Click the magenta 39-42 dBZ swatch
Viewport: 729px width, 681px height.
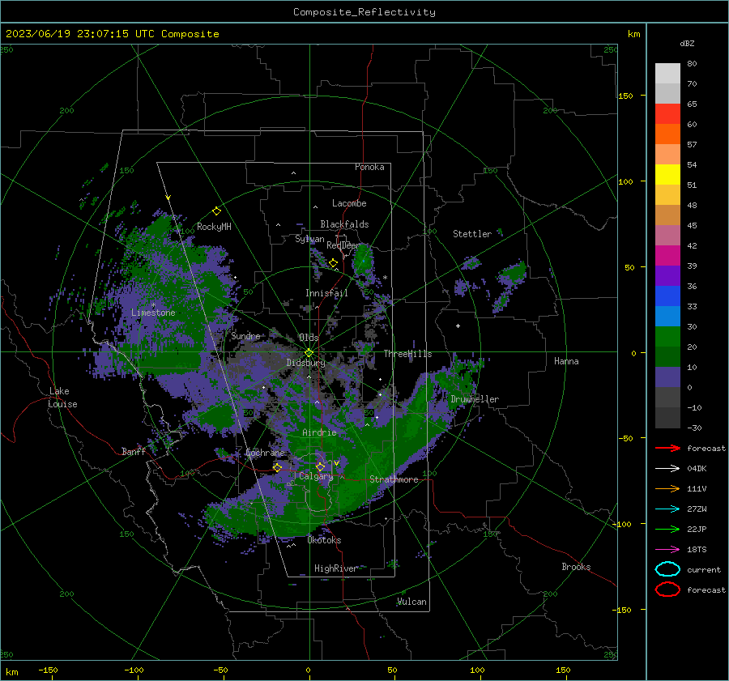667,256
